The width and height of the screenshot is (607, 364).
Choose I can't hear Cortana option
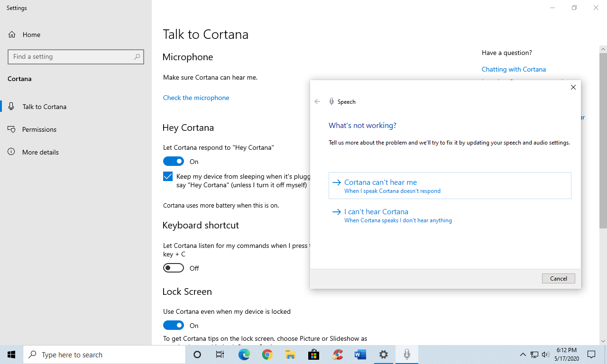coord(450,215)
